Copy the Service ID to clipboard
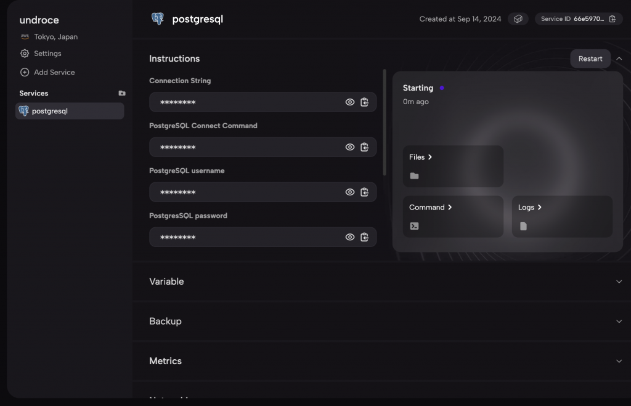631x406 pixels. pos(612,19)
